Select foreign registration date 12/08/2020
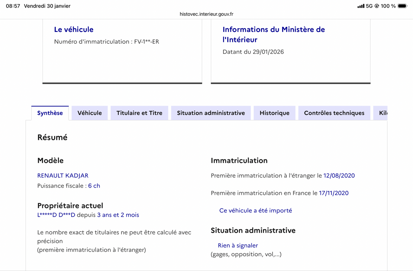Viewport: 413px width, 271px height. (x=339, y=175)
